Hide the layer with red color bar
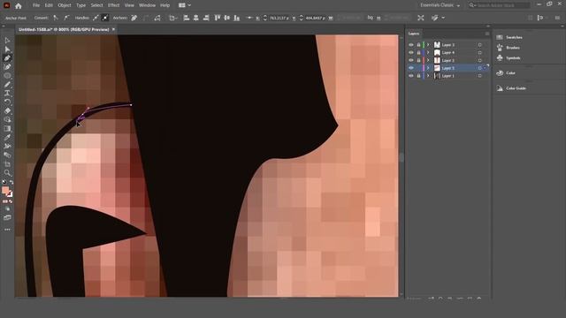Viewport: 566px width, 318px height. [x=410, y=60]
